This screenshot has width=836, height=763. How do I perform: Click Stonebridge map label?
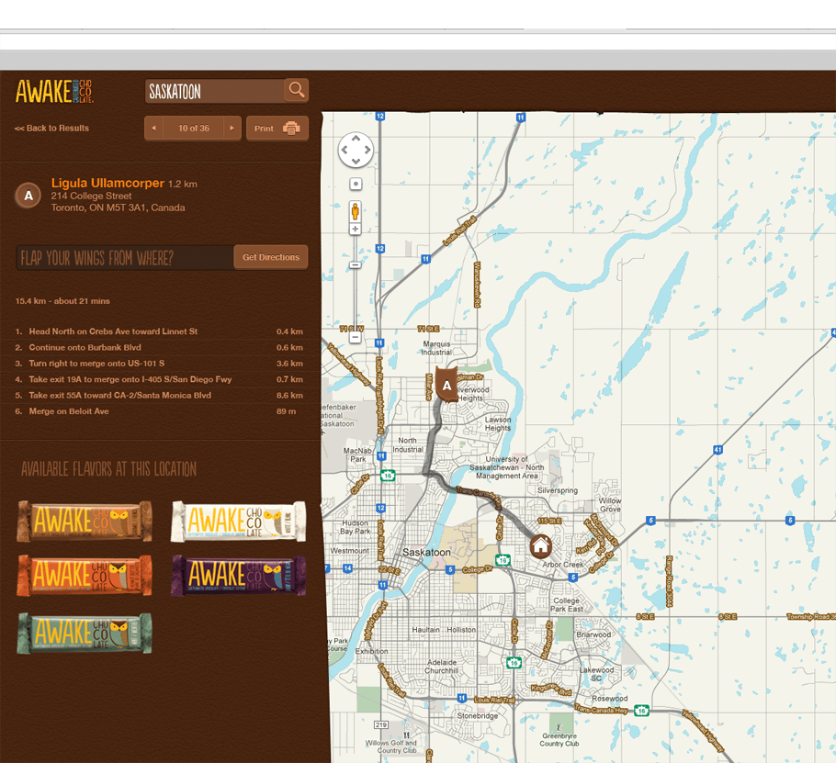tap(477, 715)
